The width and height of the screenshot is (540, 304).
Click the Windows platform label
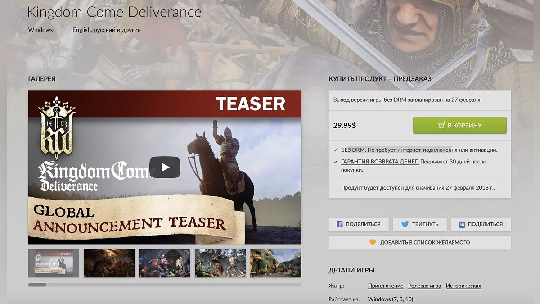(40, 30)
